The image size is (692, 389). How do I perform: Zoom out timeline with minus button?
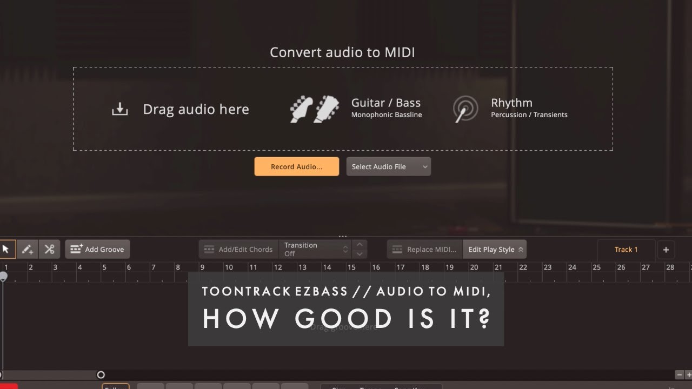(679, 374)
